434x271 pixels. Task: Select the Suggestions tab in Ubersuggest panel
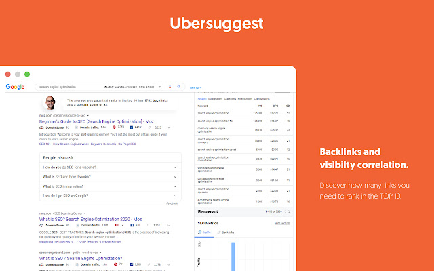[215, 99]
